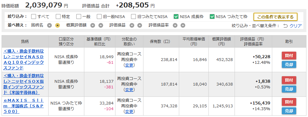
Task: Click 売却 button for eMAXIS Slim fund
Action: click(289, 111)
